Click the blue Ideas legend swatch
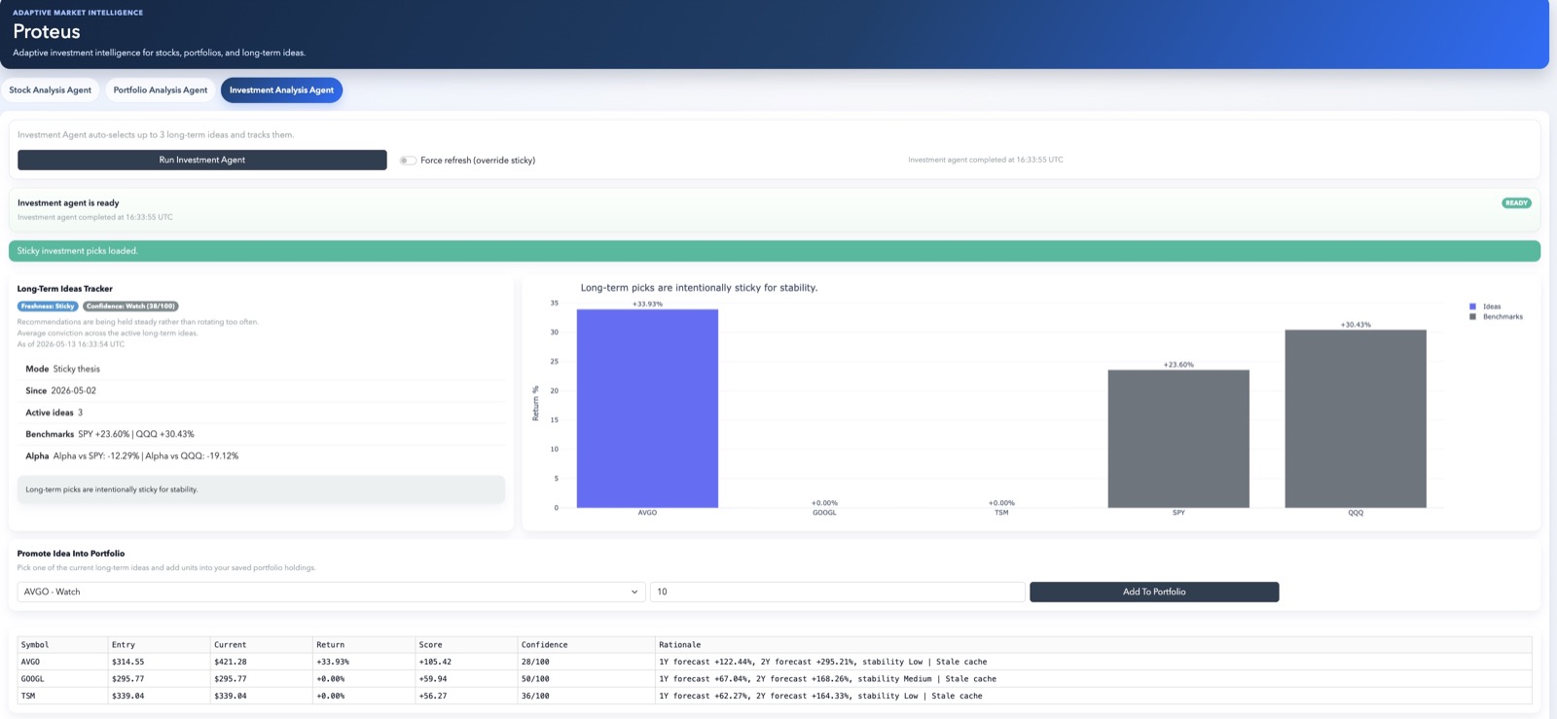This screenshot has height=719, width=1557. [x=1472, y=306]
